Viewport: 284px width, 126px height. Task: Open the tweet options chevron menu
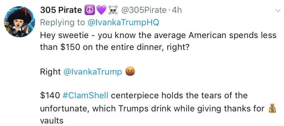(277, 11)
